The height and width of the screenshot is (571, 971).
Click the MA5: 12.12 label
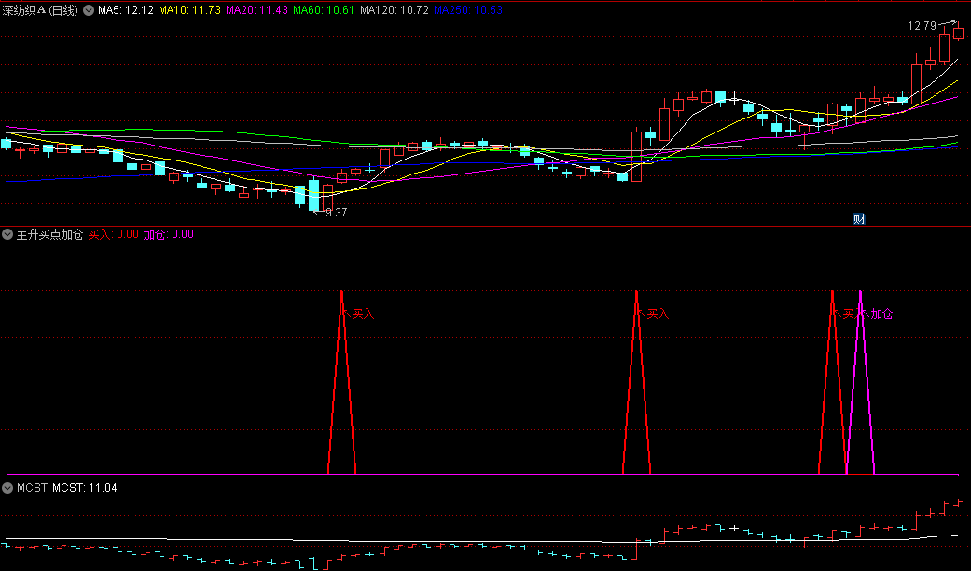coord(126,10)
